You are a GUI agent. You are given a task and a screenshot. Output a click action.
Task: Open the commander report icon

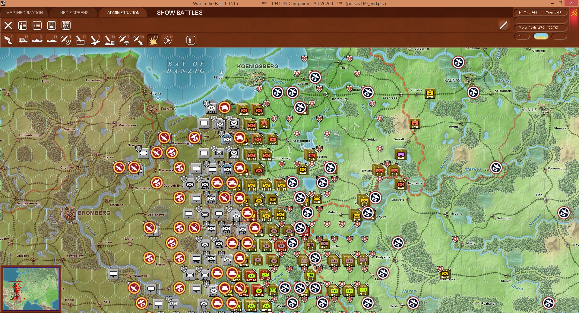(x=23, y=26)
